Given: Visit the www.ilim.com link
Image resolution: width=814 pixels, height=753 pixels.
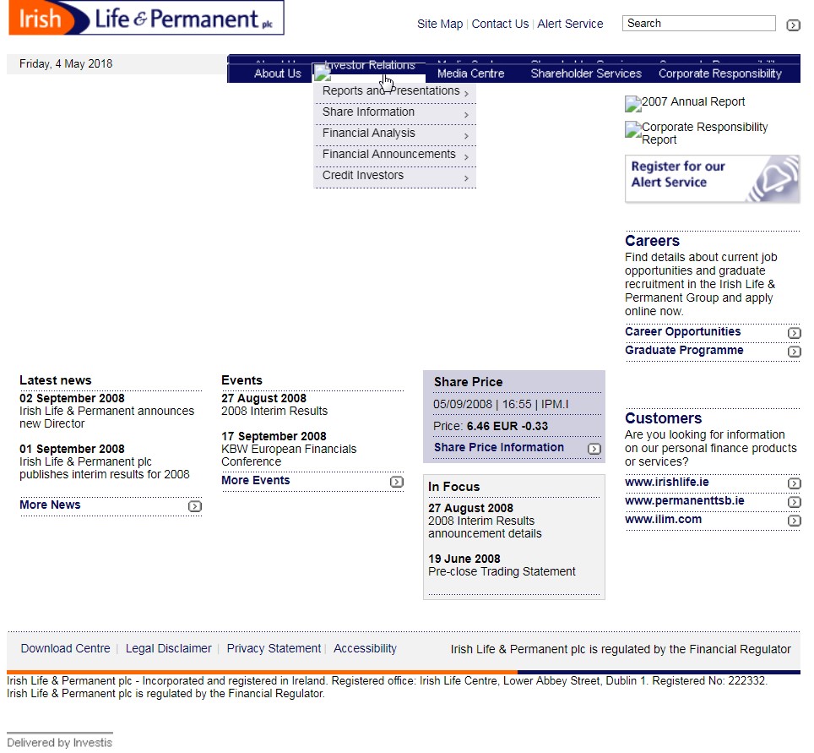Looking at the screenshot, I should coord(663,519).
